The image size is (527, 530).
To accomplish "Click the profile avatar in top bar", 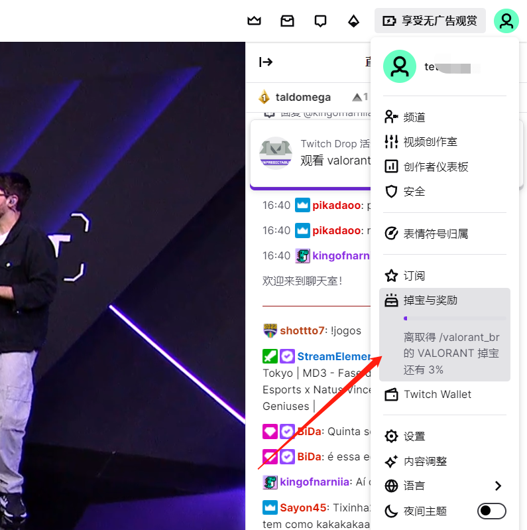I will [506, 21].
